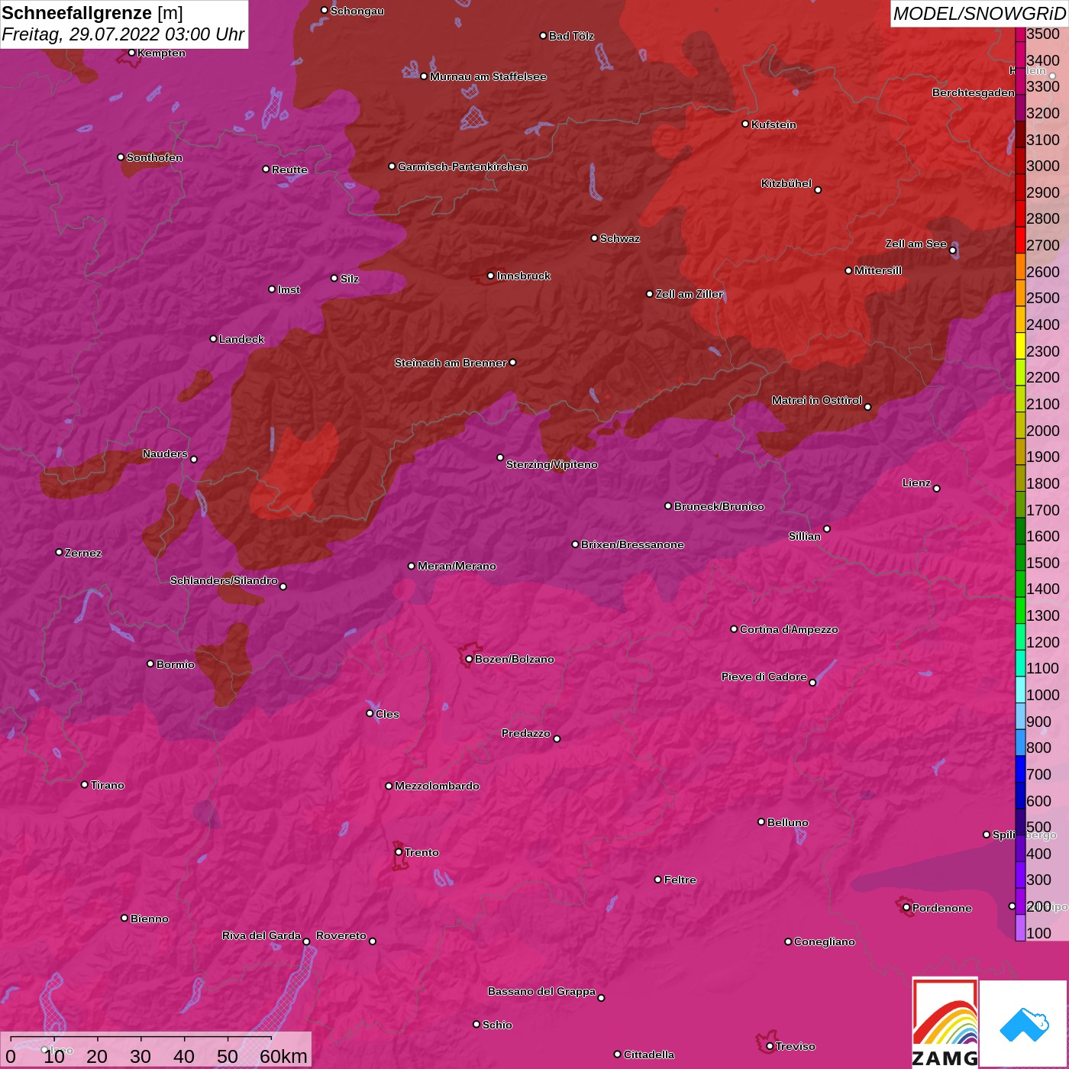This screenshot has height=1069, width=1069.
Task: Click the 'Feltre' map label
Action: (680, 880)
